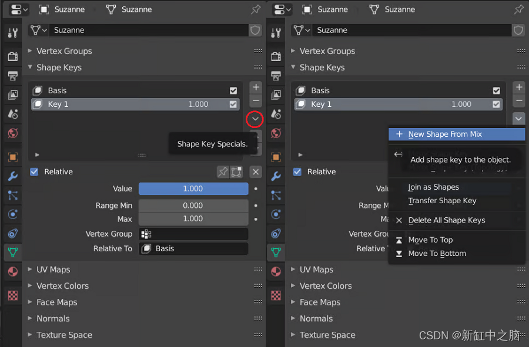
Task: Uncheck Relative checkbox in left panel
Action: pos(34,172)
